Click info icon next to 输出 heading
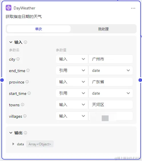Screen dimensions: 142x161 point(25,133)
